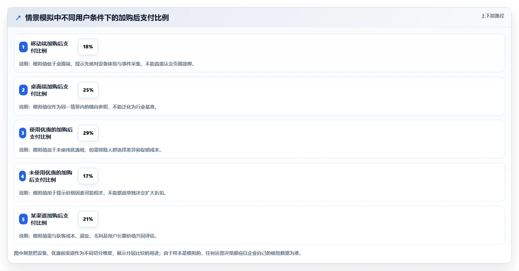Click the note about 不能泛化为行业基准

tap(88, 107)
